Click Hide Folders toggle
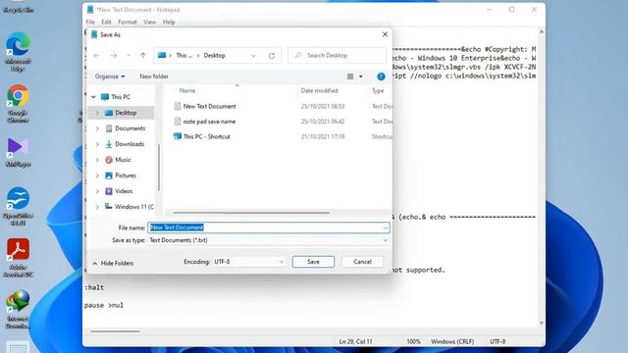This screenshot has height=353, width=628. (113, 264)
